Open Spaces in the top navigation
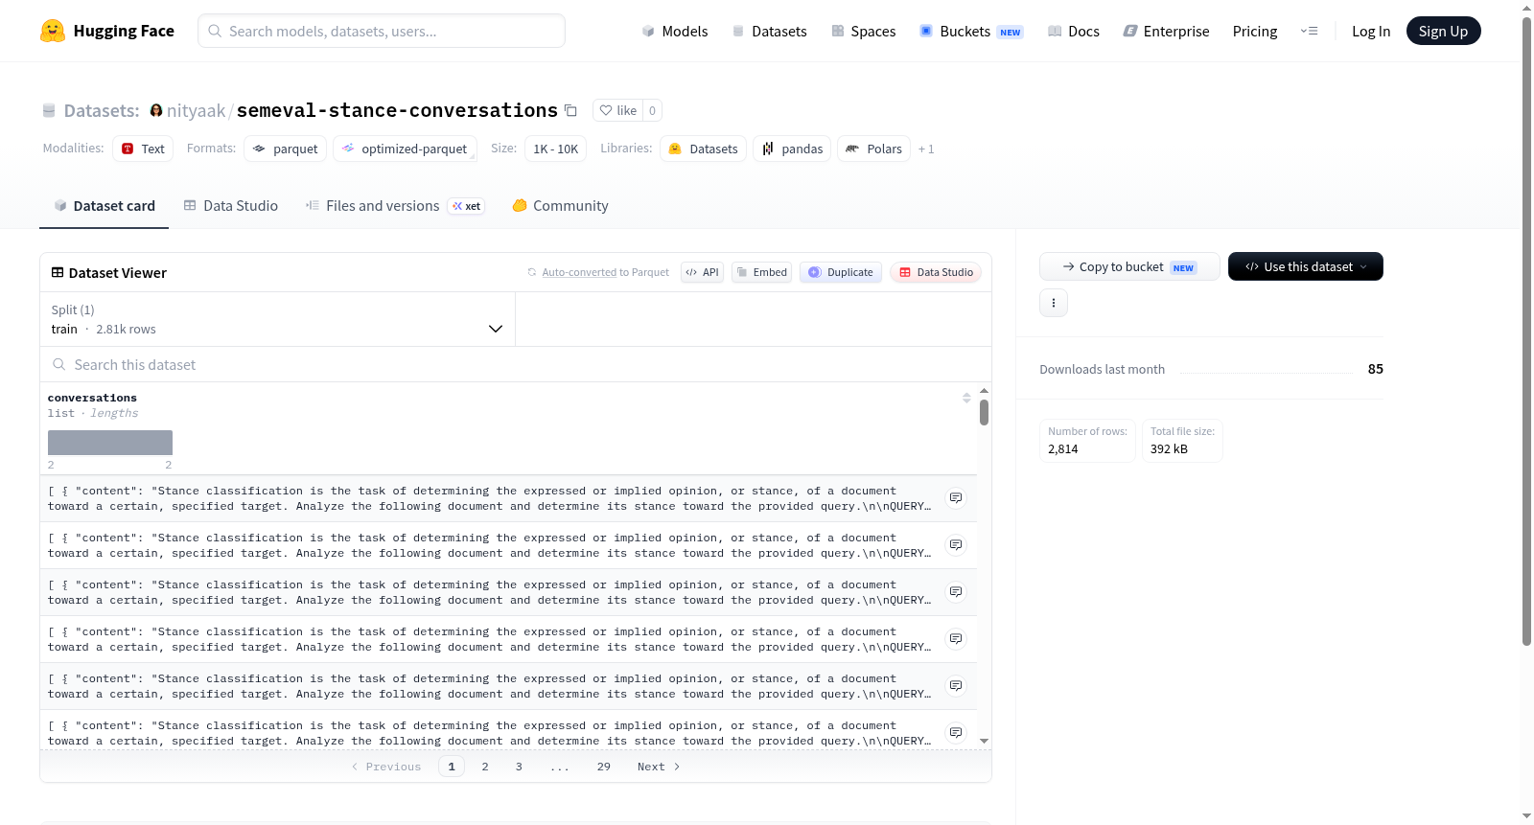 coord(864,32)
